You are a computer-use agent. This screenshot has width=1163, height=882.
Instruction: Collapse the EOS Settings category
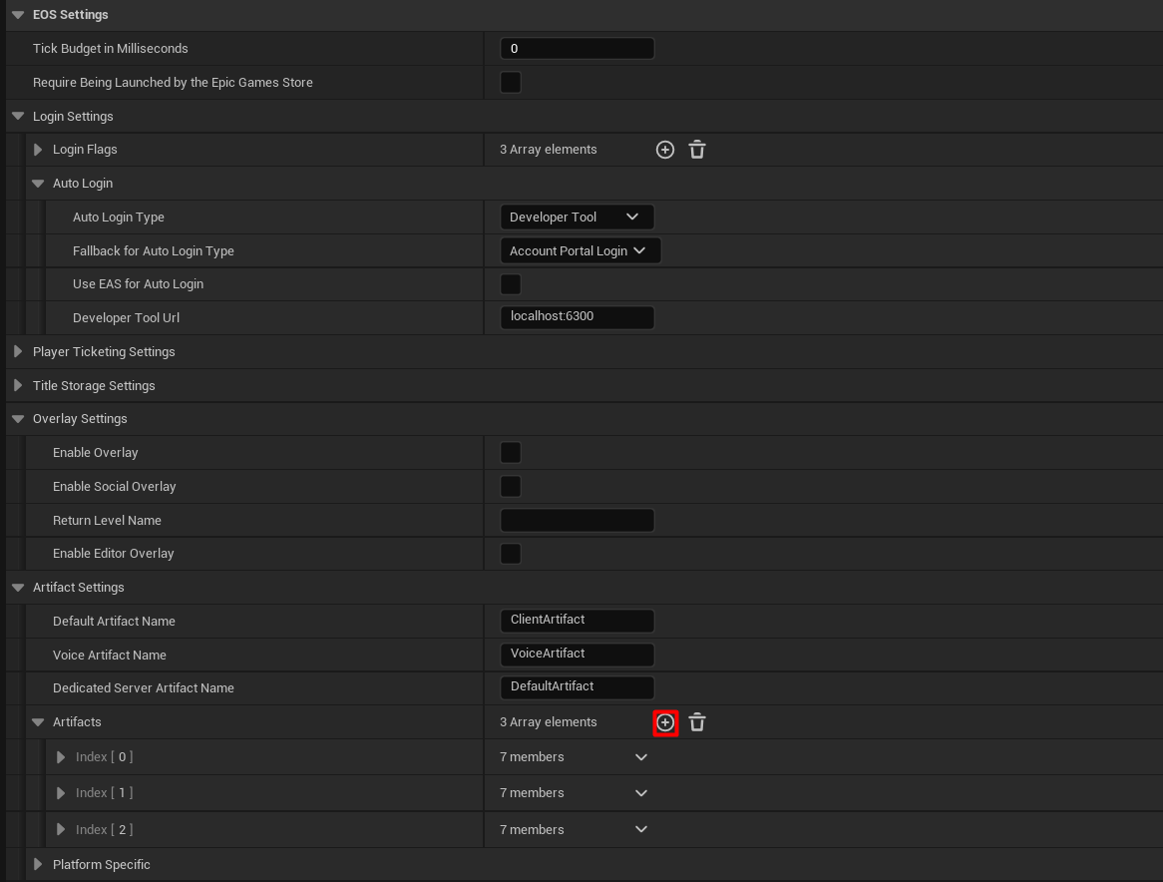pyautogui.click(x=18, y=15)
